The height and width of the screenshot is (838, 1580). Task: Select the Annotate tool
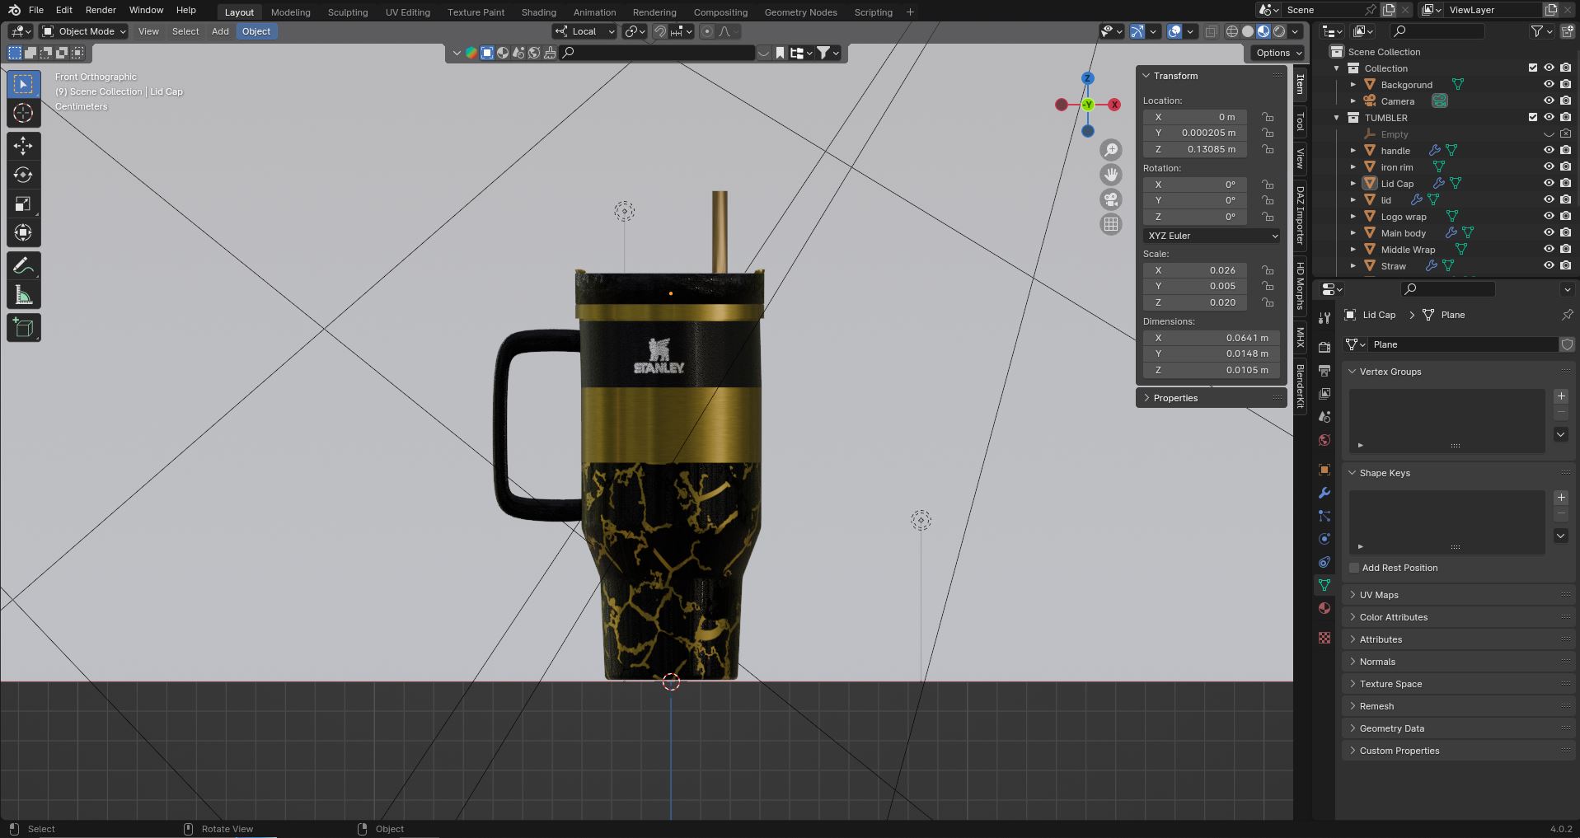23,265
